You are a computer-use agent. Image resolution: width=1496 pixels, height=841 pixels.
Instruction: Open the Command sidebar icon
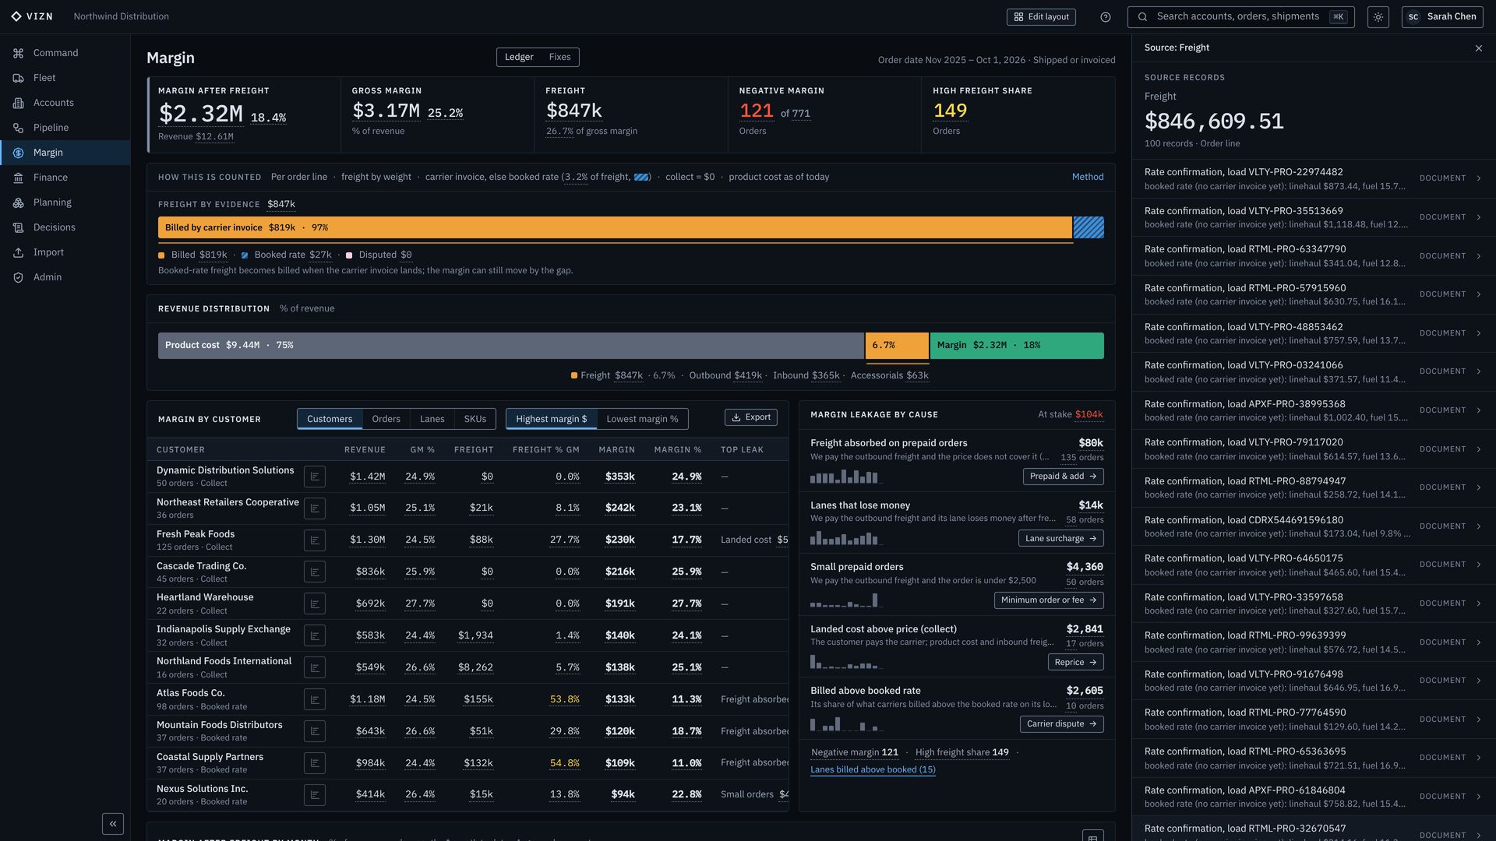click(x=18, y=53)
